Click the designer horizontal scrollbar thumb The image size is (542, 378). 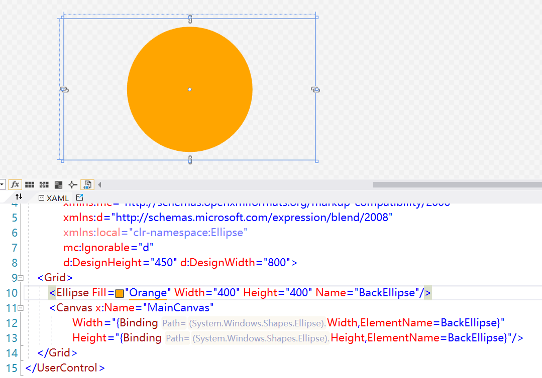pos(457,184)
